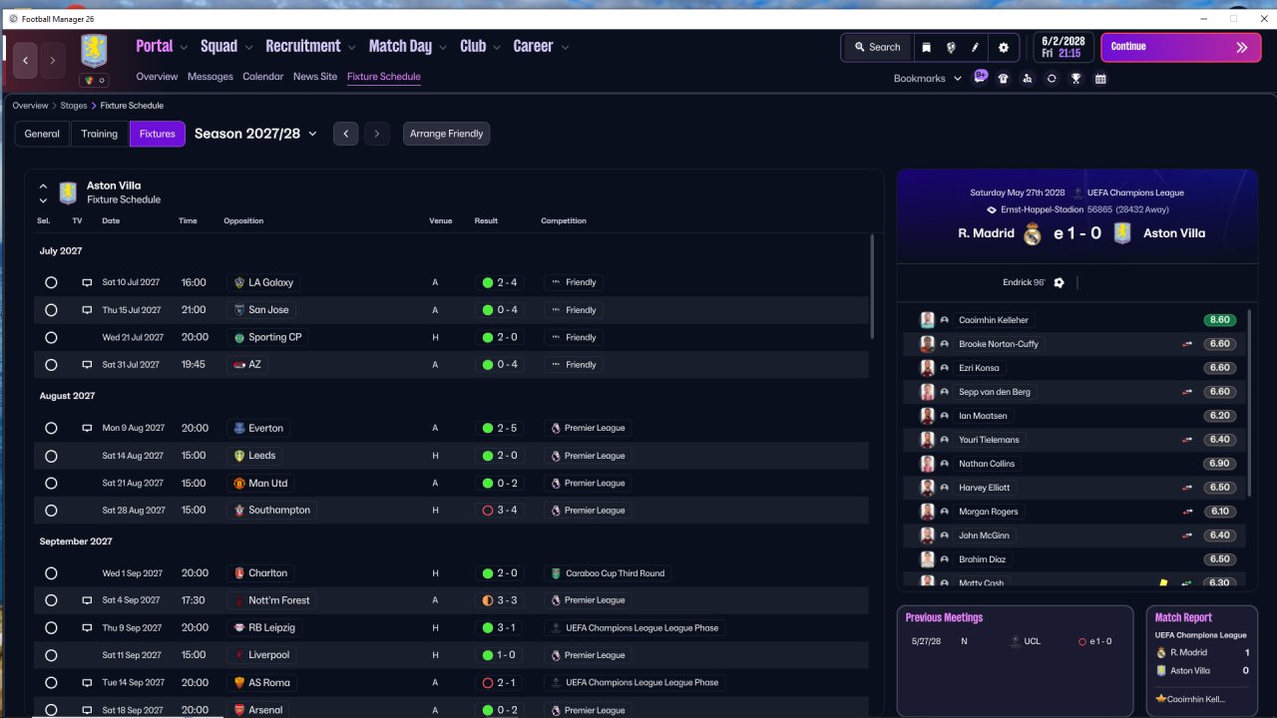Click the circular transfers refresh icon
1277x718 pixels.
tap(1052, 78)
